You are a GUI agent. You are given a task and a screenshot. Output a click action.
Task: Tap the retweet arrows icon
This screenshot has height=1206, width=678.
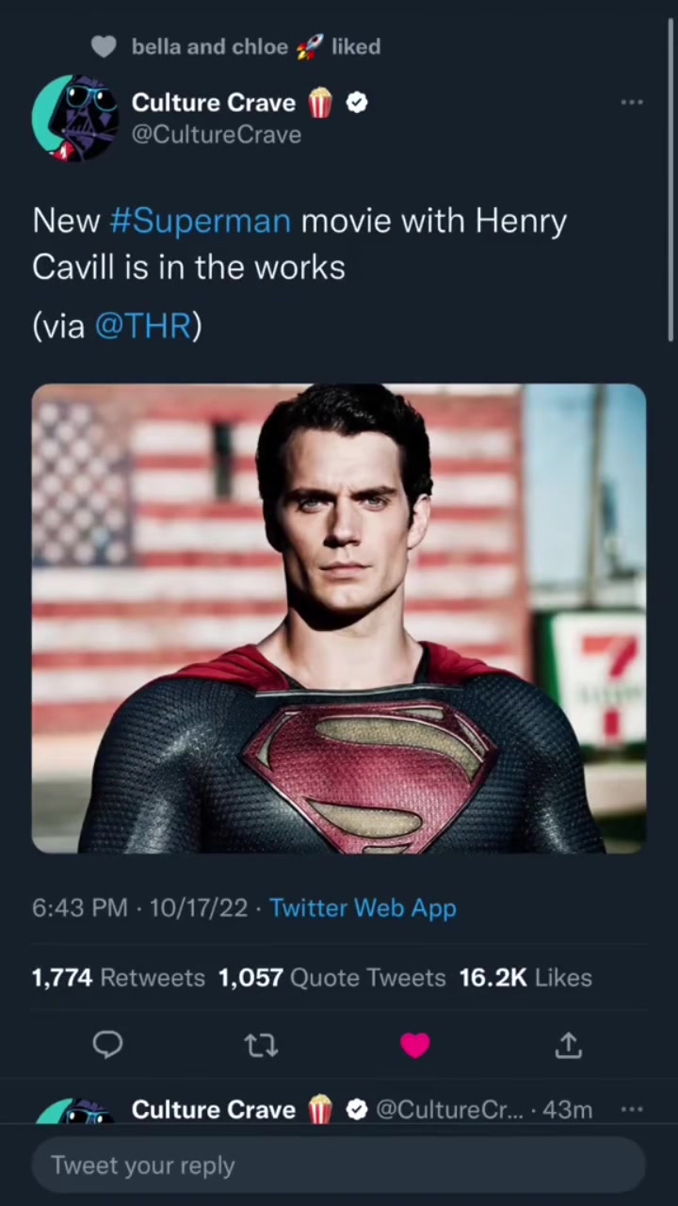[261, 1045]
